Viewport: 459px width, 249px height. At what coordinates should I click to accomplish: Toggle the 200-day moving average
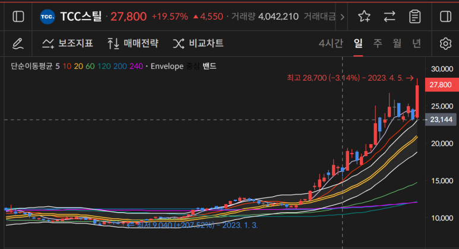click(120, 66)
